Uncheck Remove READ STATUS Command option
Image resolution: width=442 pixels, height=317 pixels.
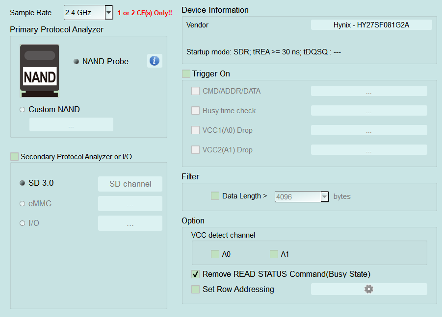coord(195,274)
